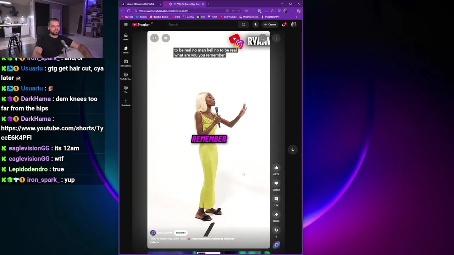Open the YouTube account avatar menu
Viewport: 454px width, 255px height.
pos(294,24)
